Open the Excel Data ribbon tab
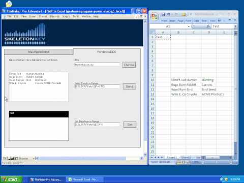Screen dimensions: 244x183 [196, 21]
